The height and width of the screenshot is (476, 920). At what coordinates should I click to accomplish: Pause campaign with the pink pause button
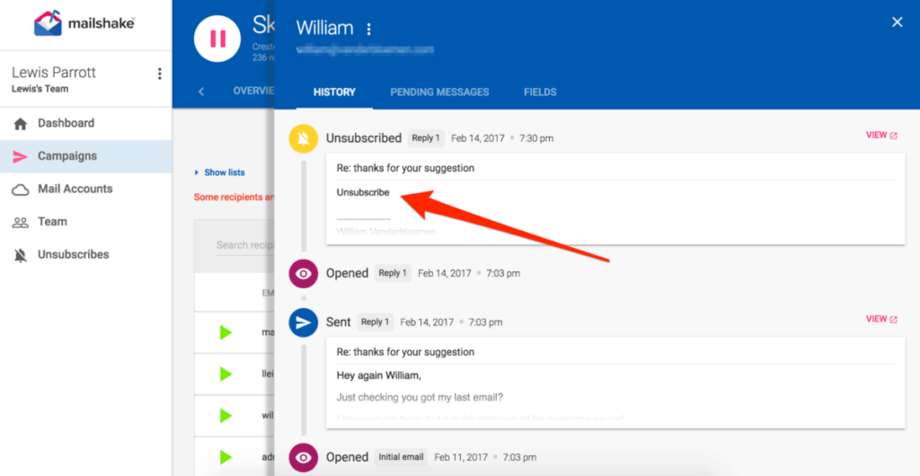point(217,39)
